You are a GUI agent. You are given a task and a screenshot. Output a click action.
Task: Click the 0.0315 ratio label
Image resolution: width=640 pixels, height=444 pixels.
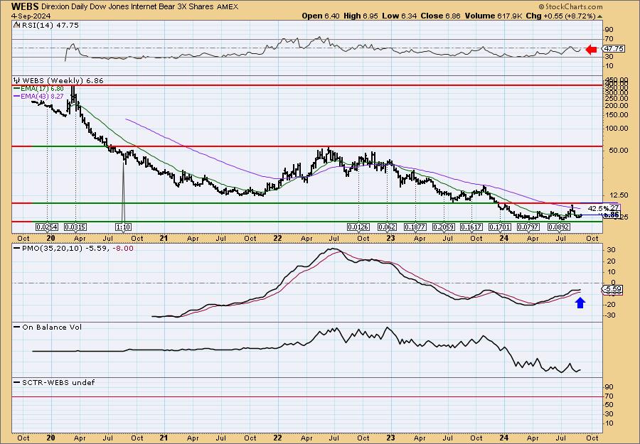tap(75, 227)
